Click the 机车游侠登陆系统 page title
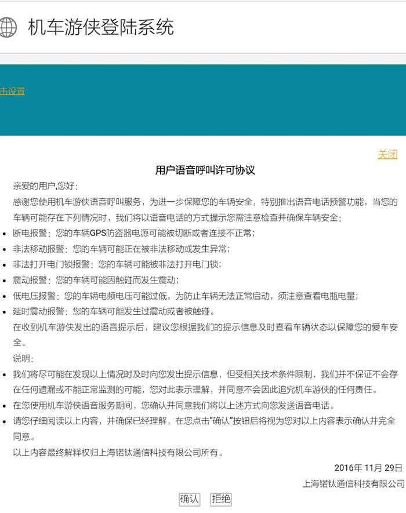Viewport: 406px width, 513px height. (101, 27)
